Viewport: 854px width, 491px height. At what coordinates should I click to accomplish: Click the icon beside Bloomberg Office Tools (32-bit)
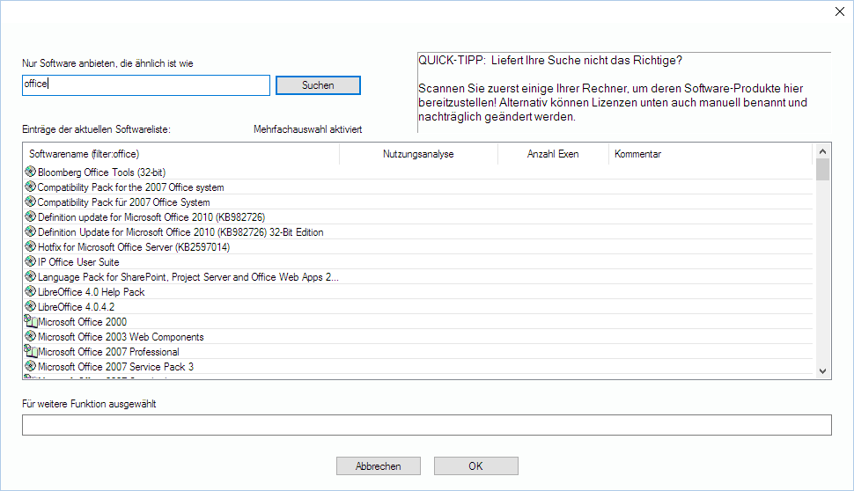pos(31,172)
